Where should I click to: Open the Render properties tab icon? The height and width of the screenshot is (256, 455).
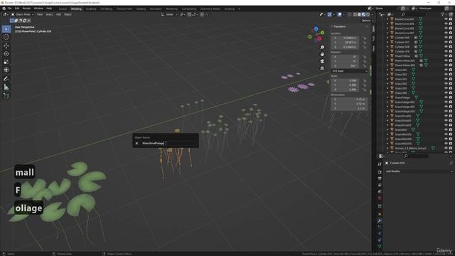coord(380,172)
